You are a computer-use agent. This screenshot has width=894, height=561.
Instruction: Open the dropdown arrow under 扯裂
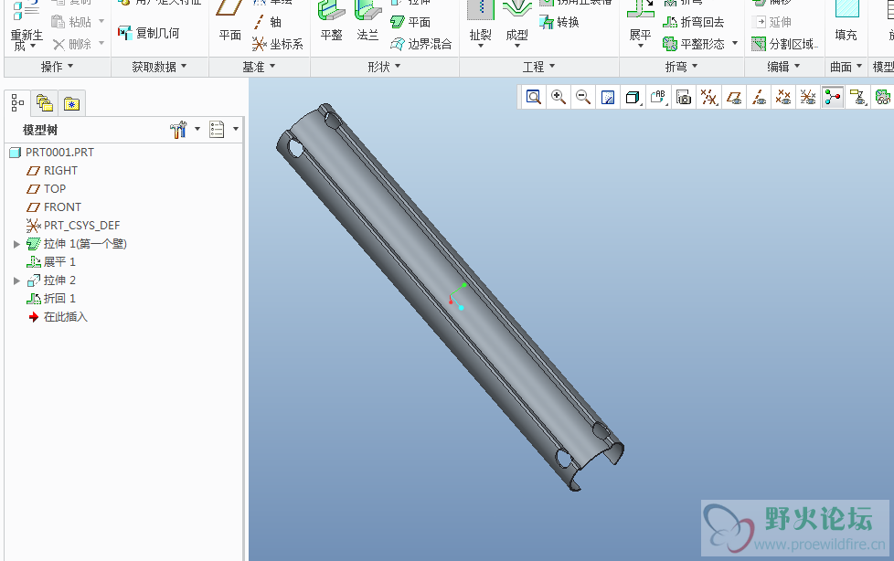[481, 47]
